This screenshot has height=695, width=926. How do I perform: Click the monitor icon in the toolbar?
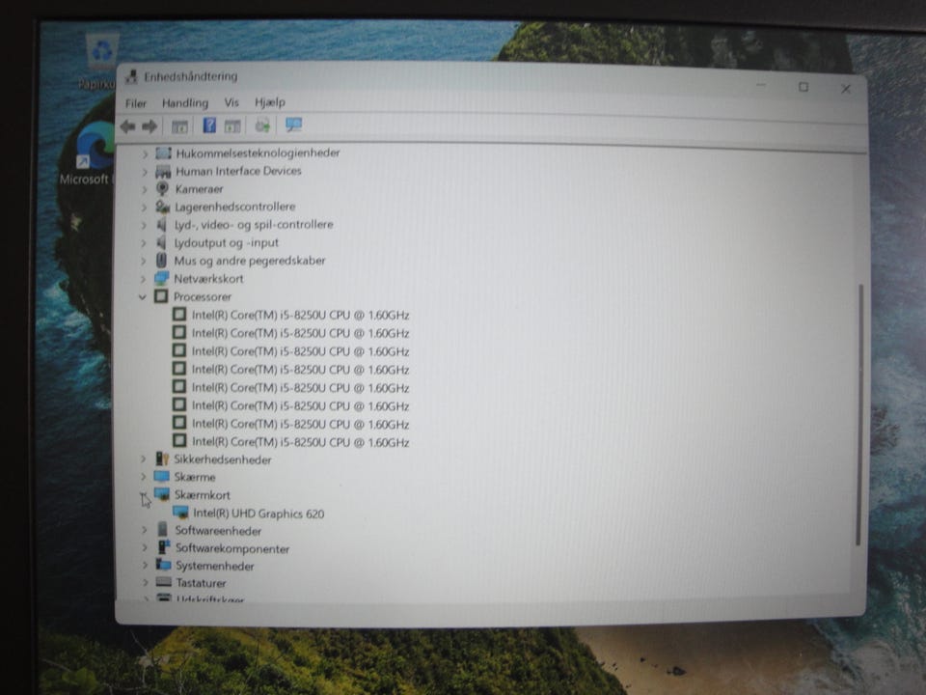(293, 125)
